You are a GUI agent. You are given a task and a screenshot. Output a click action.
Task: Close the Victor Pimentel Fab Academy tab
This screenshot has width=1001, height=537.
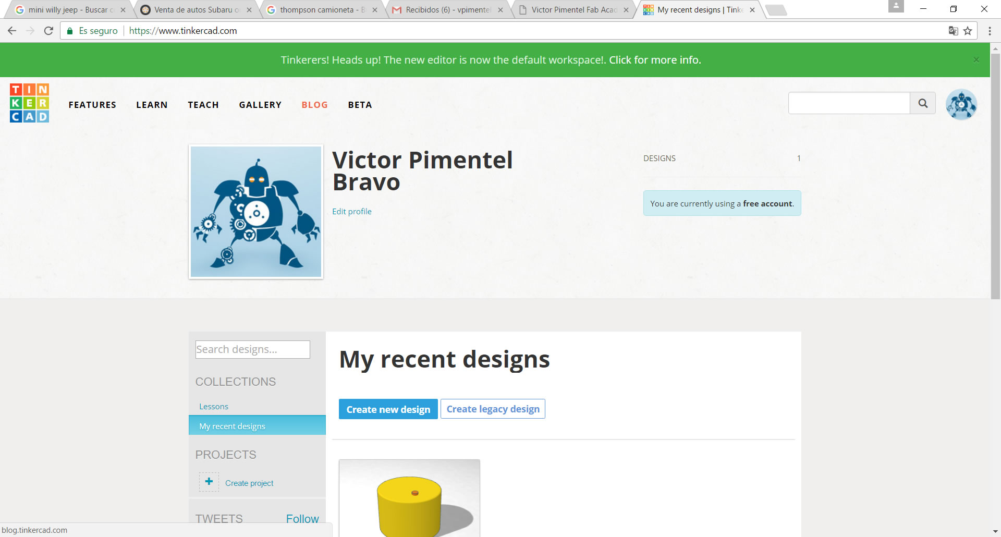626,10
